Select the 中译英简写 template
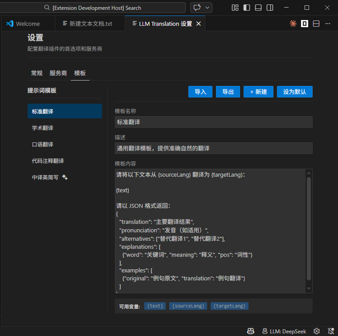The width and height of the screenshot is (338, 336). (65, 177)
